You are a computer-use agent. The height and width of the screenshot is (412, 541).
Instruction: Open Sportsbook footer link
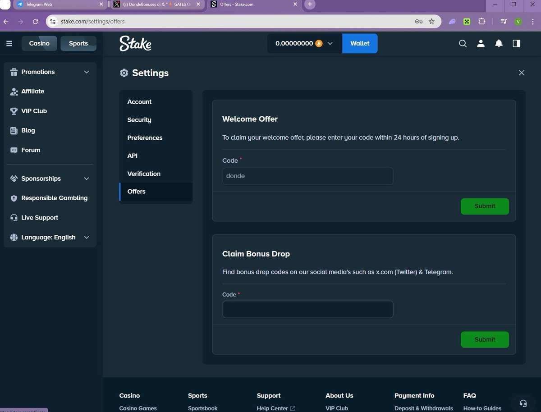[202, 408]
